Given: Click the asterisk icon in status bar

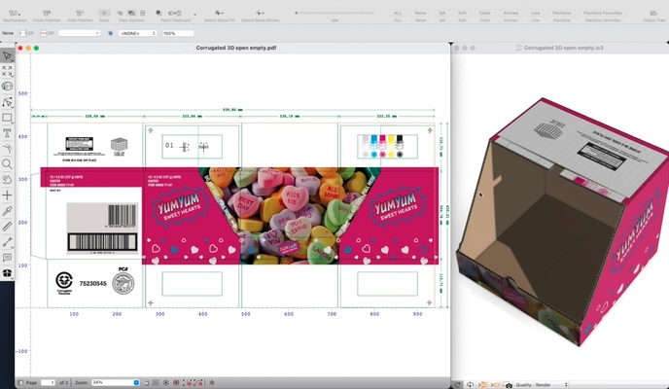Looking at the screenshot, I should pos(212,382).
